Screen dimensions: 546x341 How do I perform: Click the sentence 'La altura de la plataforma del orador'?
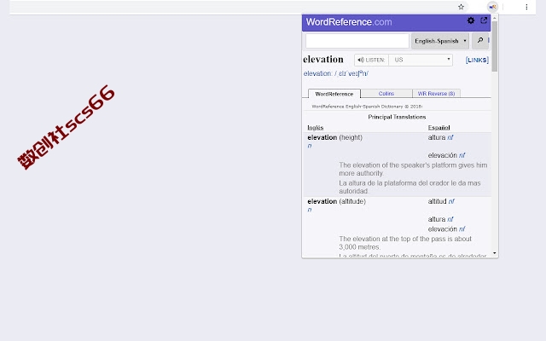tap(409, 187)
